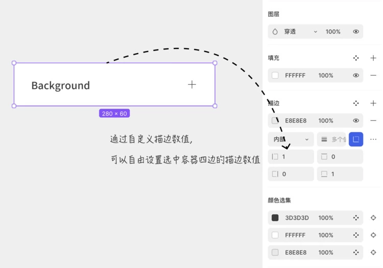Open stroke more options ellipsis
This screenshot has width=383, height=268.
point(373,139)
